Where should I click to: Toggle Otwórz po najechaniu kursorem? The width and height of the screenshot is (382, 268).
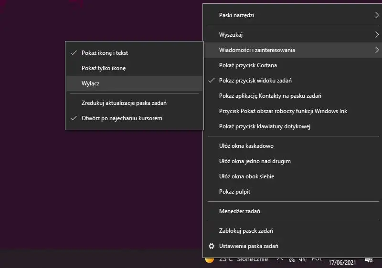[x=135, y=118]
